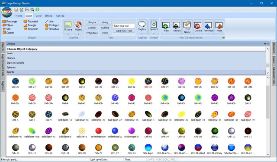Image resolution: width=277 pixels, height=162 pixels.
Task: Click the New concept canvas icon
Action: [166, 27]
